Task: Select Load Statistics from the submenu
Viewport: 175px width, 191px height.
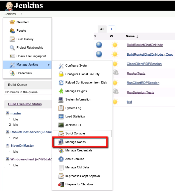Action: point(75,116)
